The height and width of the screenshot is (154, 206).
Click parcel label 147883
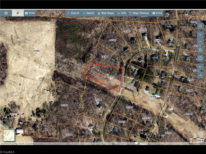[x=144, y=30]
